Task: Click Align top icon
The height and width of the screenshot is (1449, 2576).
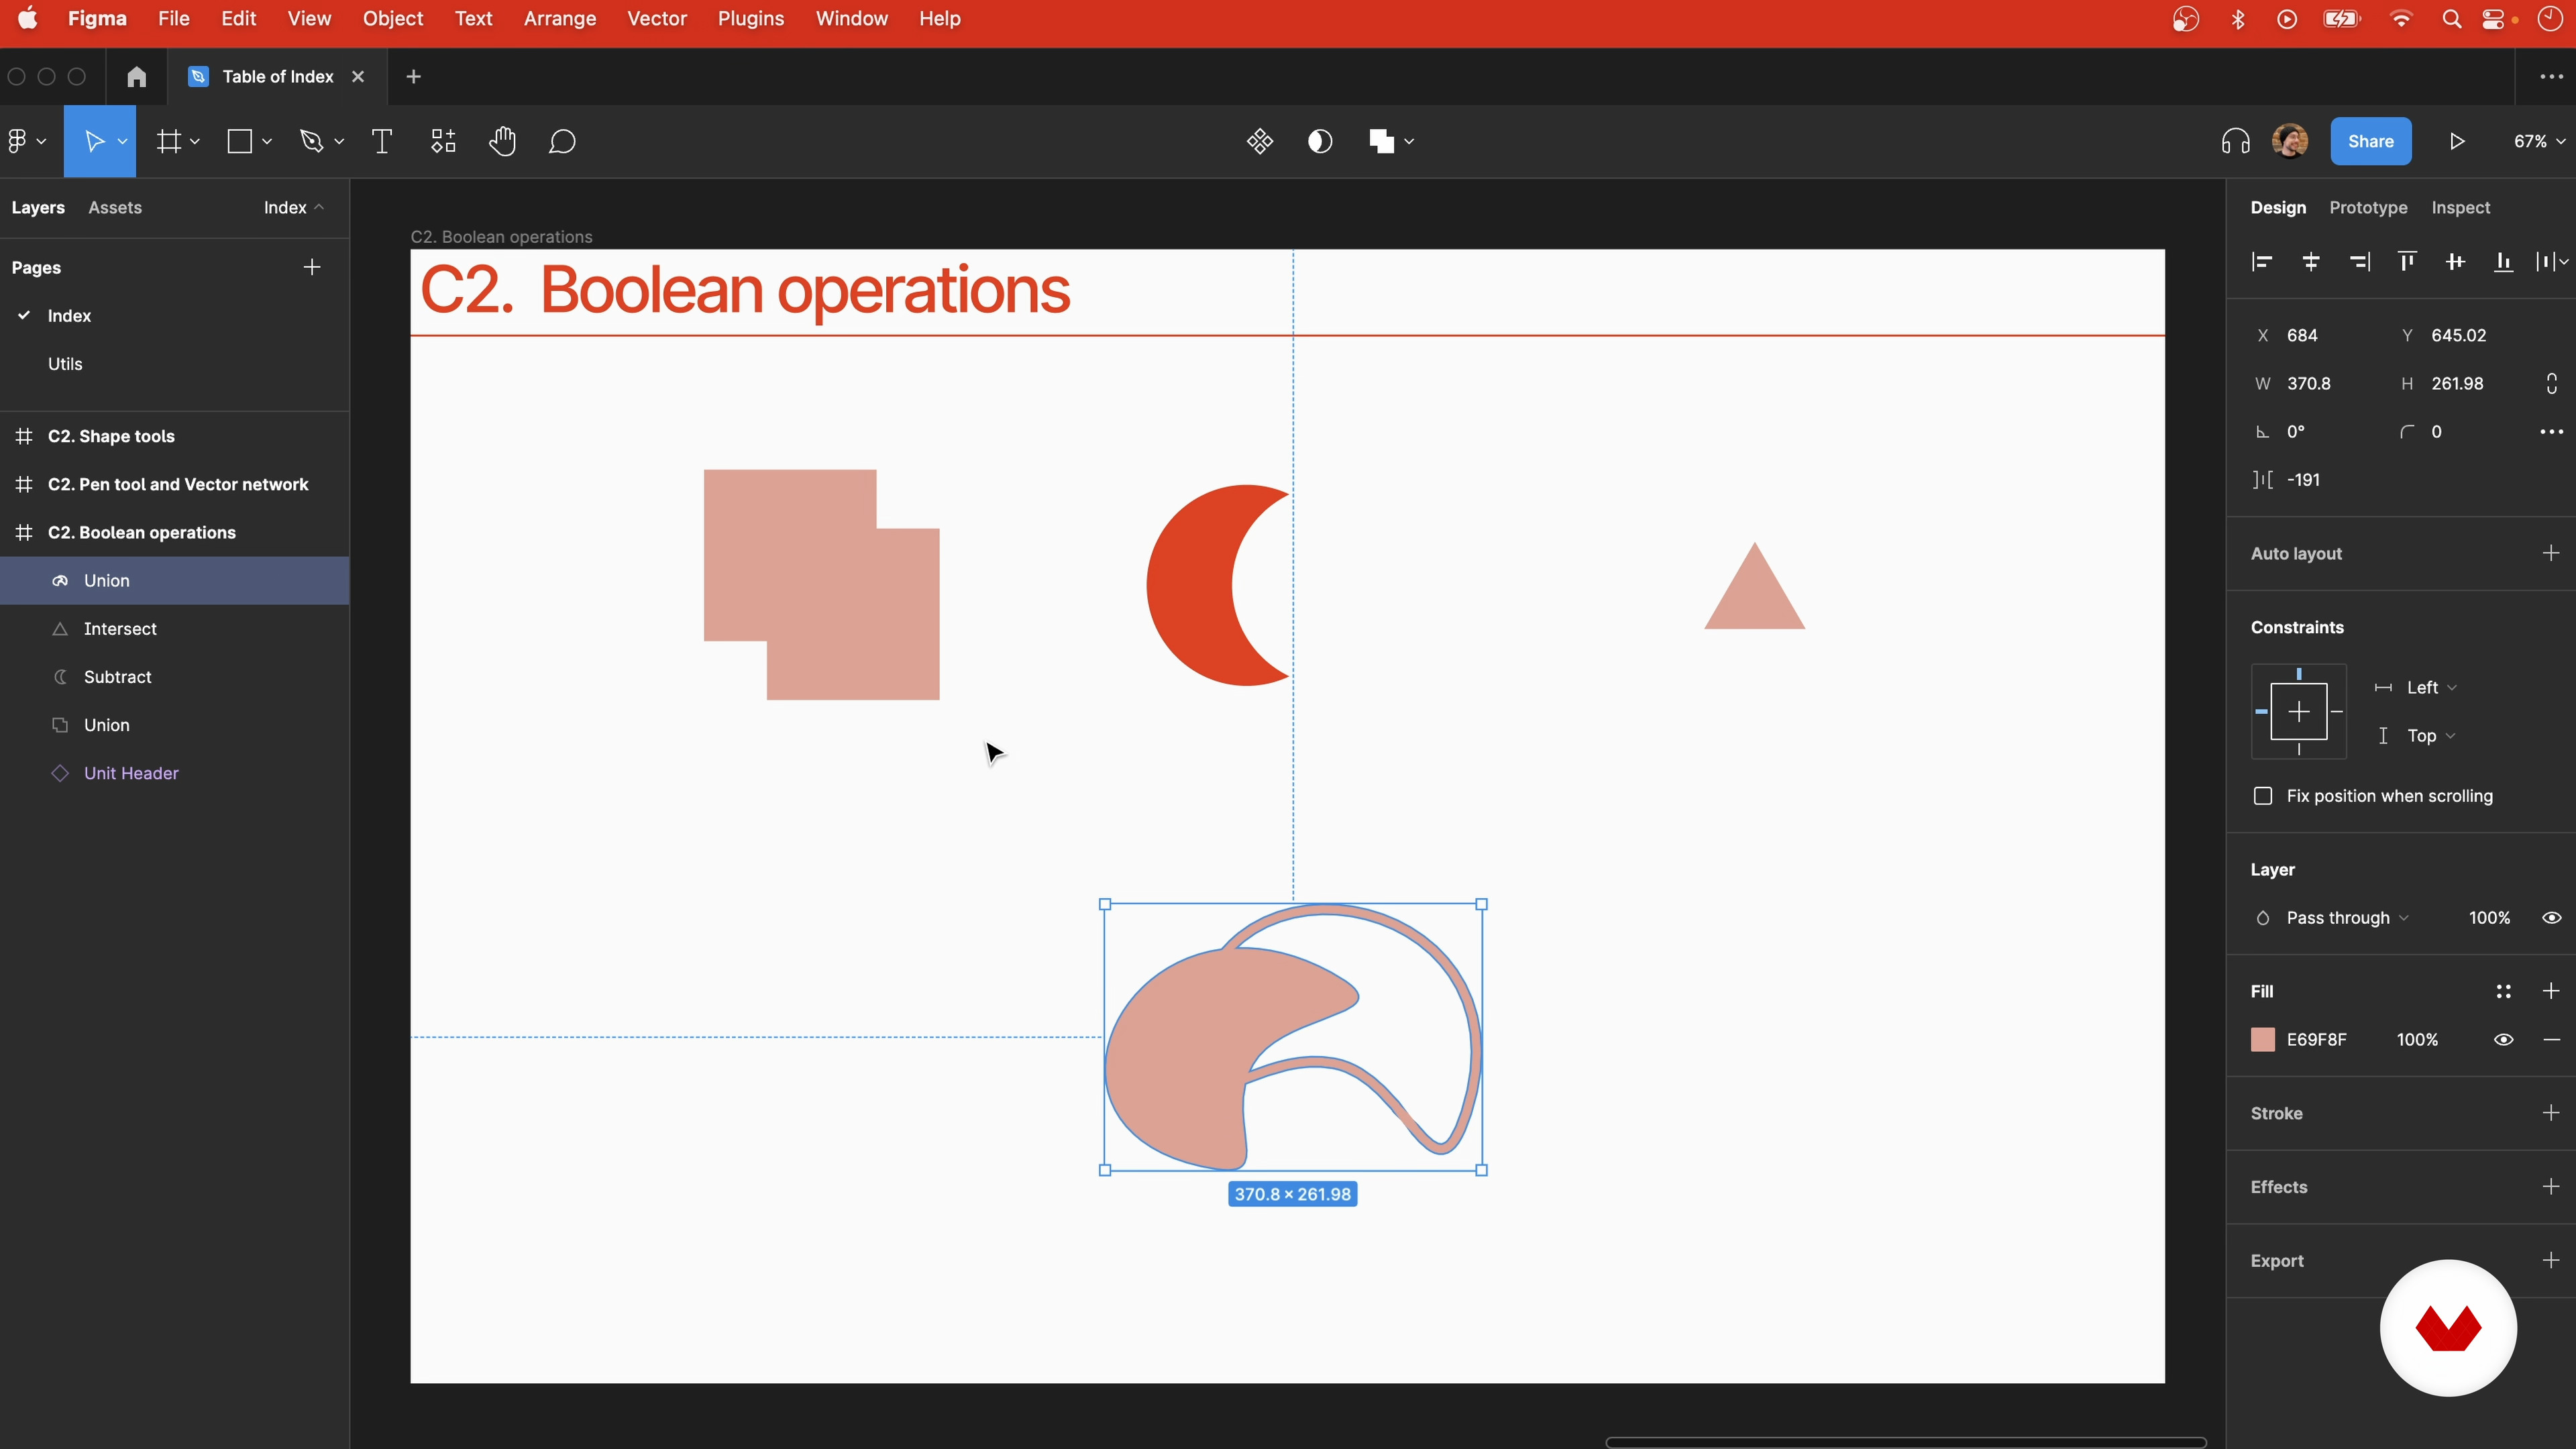Action: [x=2407, y=262]
